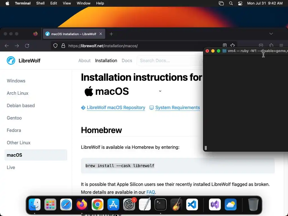Open a new browser tab

111,34
